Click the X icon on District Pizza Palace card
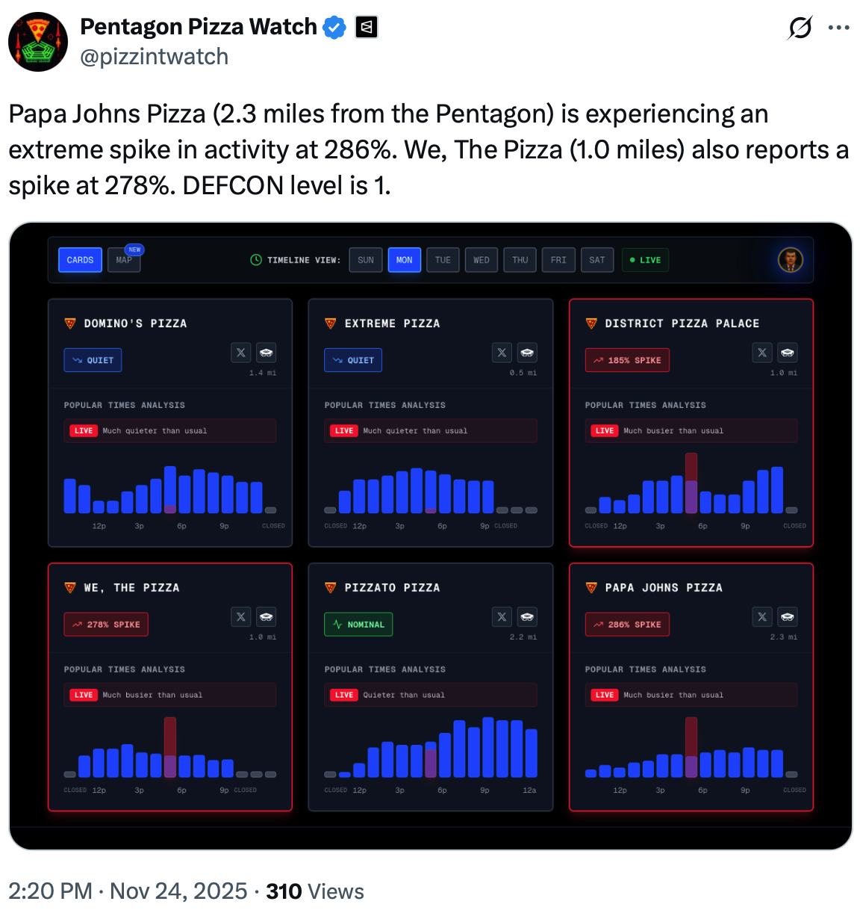863x916 pixels. click(x=761, y=353)
